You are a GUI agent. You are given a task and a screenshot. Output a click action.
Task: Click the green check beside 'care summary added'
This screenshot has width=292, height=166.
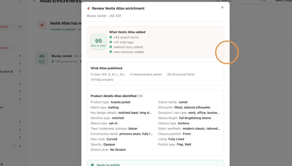pyautogui.click(x=111, y=52)
